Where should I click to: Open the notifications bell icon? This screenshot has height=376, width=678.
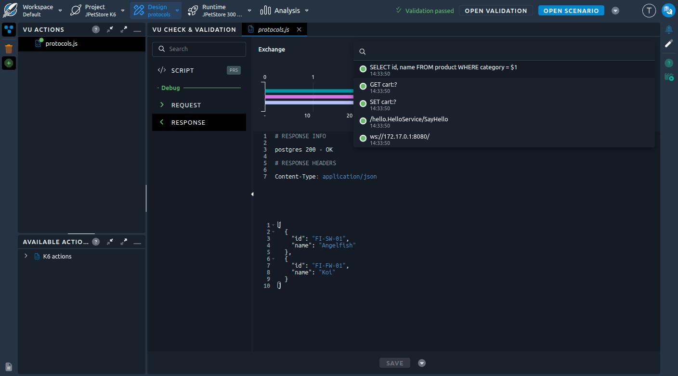pos(669,29)
